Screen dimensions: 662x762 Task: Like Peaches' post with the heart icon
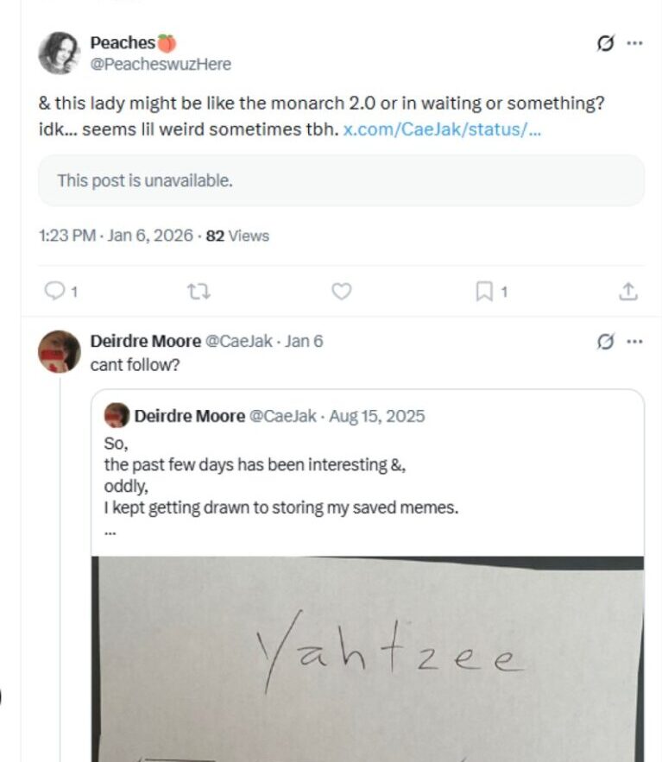click(x=342, y=292)
